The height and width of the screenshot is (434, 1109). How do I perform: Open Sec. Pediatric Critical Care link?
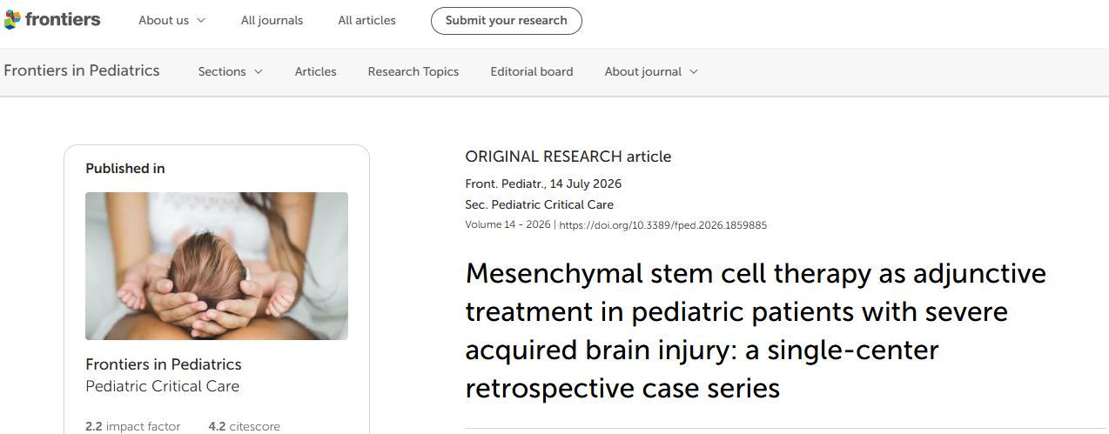point(540,205)
